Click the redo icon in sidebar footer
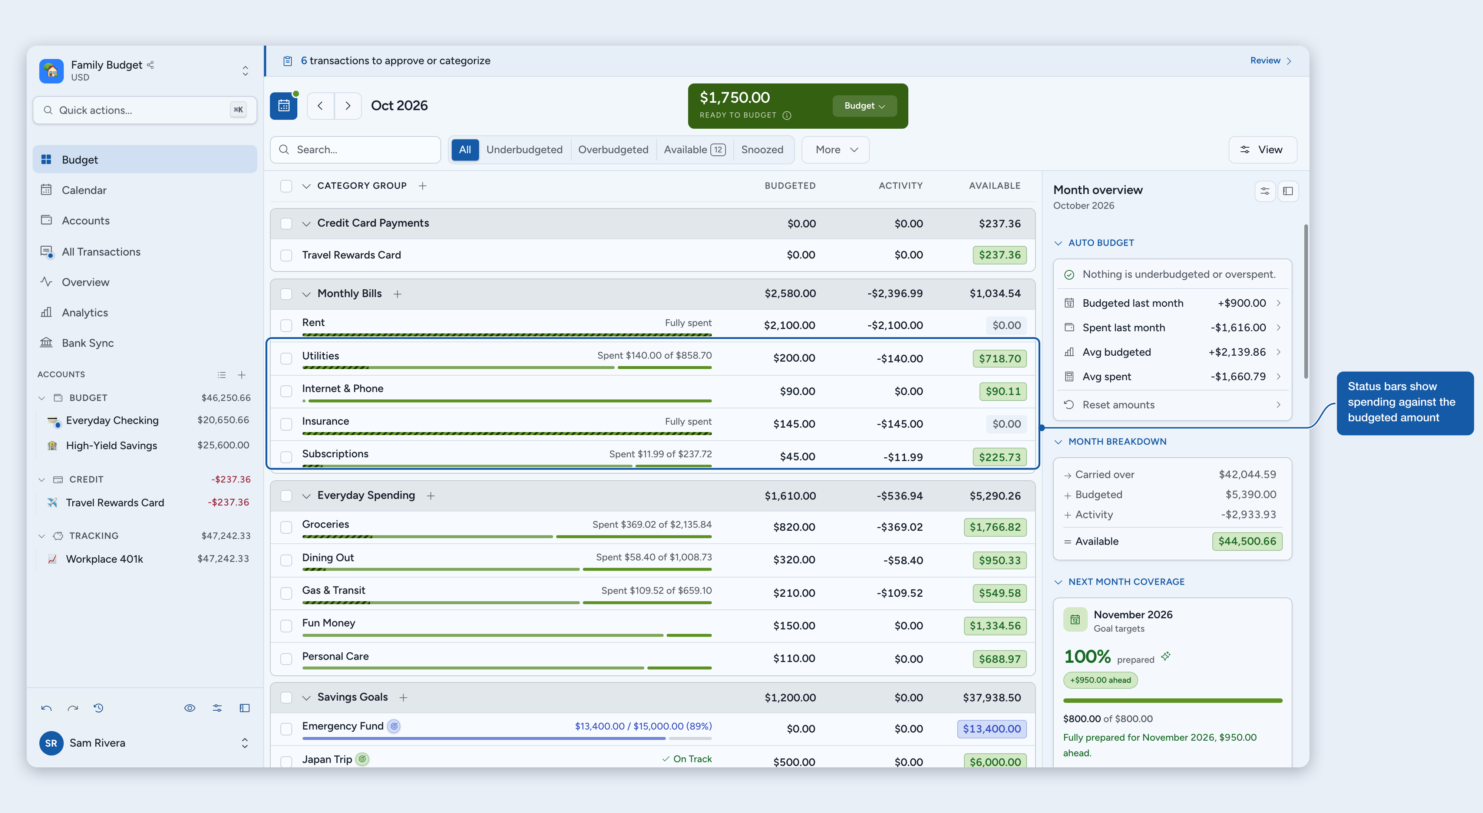The width and height of the screenshot is (1483, 813). click(73, 708)
